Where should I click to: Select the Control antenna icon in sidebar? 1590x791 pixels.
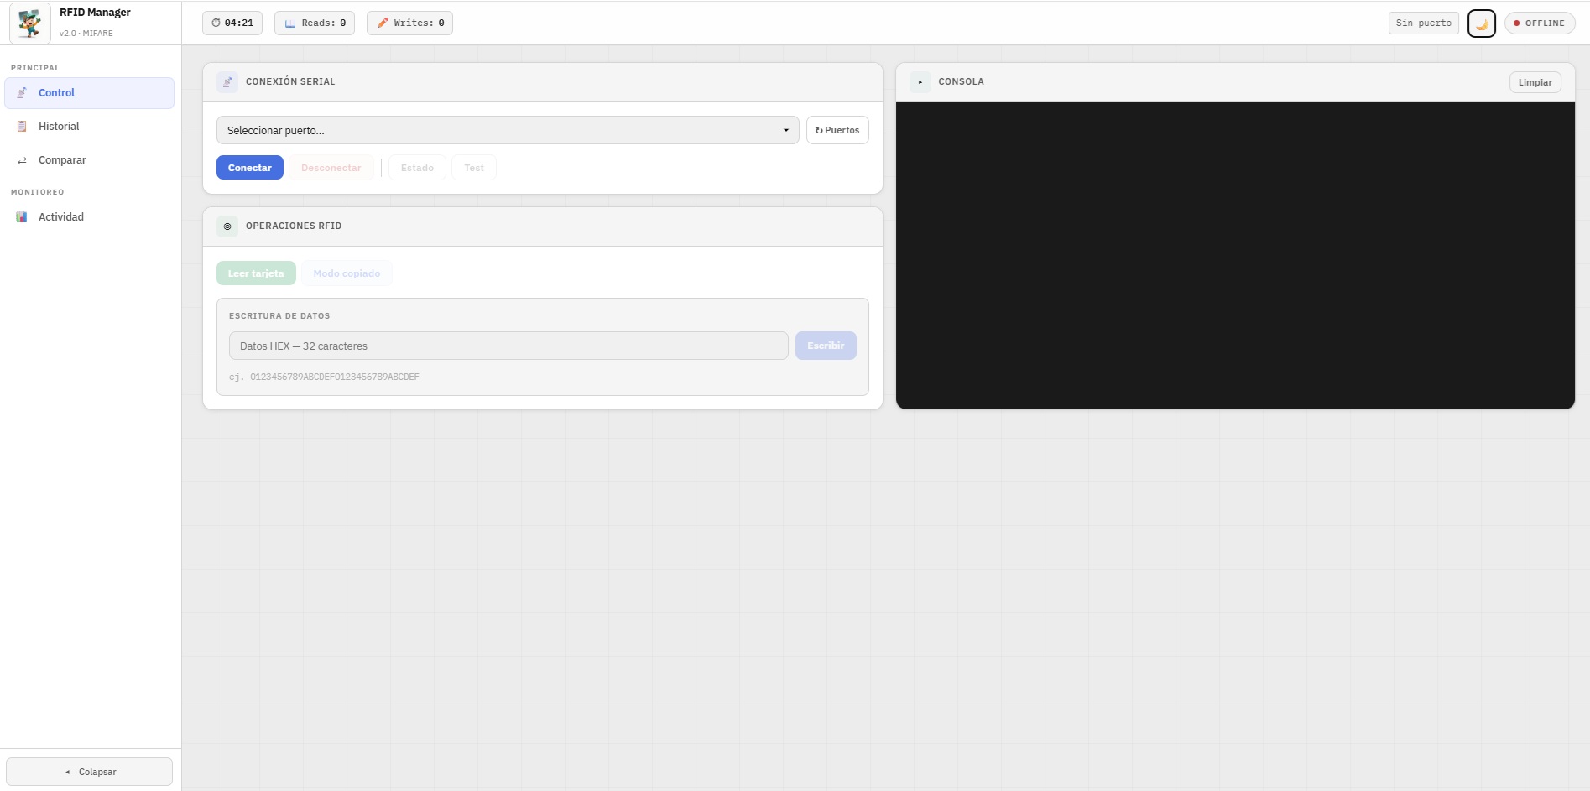[21, 93]
